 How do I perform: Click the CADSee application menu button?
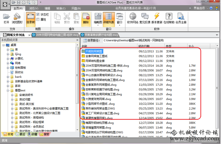tap(5, 5)
